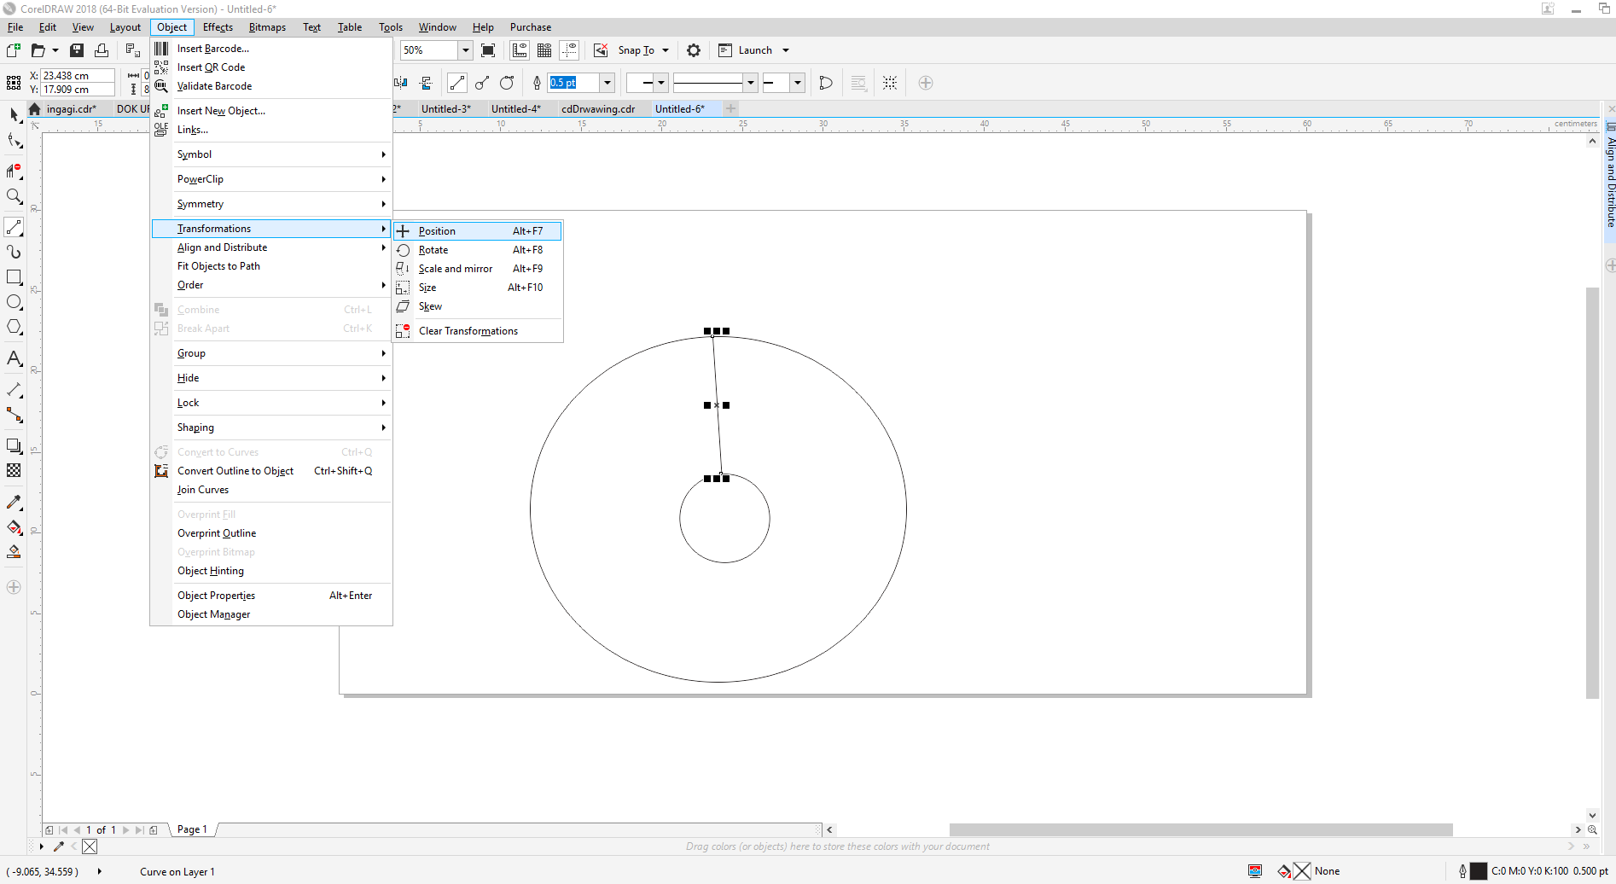Screen dimensions: 1616x884
Task: Click the no-color swatch in document palette
Action: [x=90, y=846]
